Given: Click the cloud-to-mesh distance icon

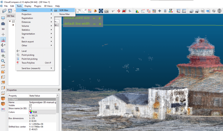Looking at the screenshot, I should (96, 11).
